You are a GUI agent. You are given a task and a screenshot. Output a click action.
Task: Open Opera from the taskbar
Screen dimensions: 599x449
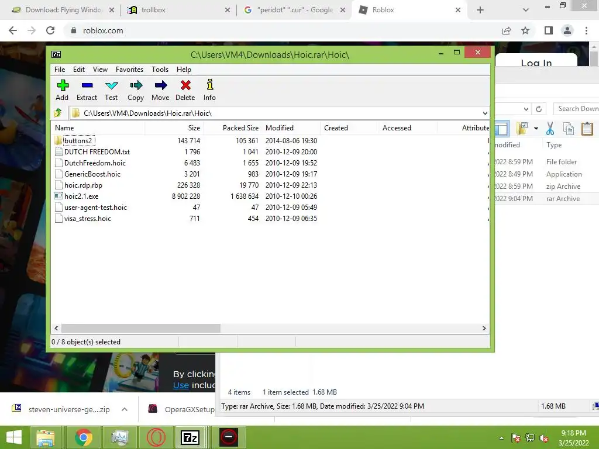click(156, 437)
